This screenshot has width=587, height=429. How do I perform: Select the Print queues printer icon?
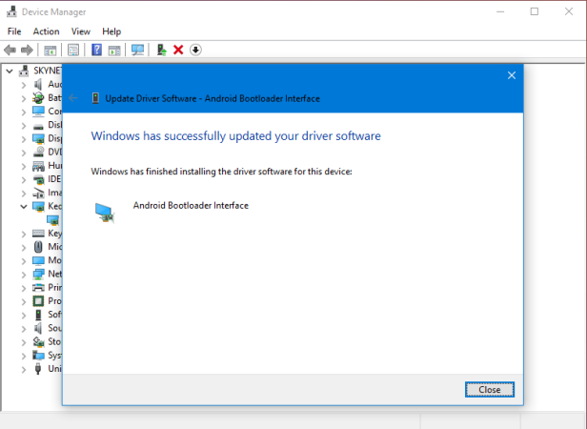[x=38, y=287]
